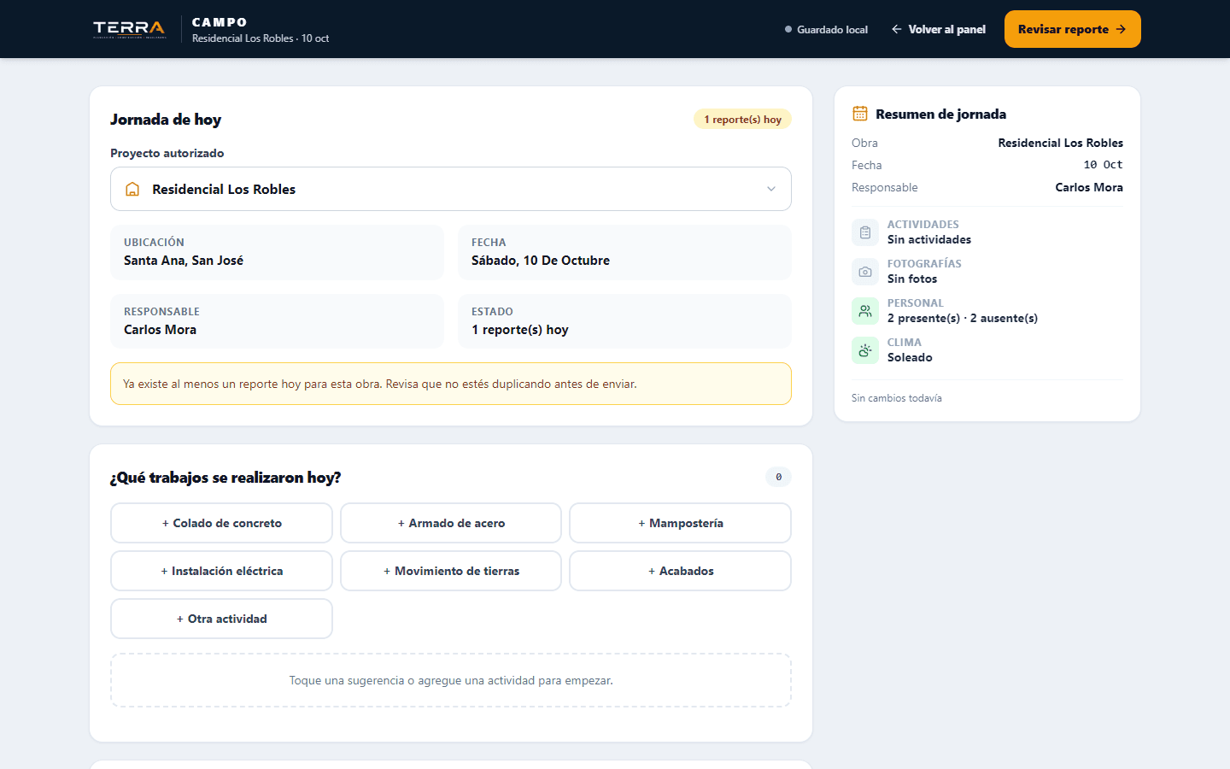Click Residencial Los Robles in summary panel
1230x769 pixels.
[x=1061, y=143]
